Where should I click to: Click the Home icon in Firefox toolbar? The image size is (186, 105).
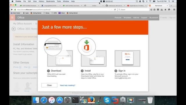pyautogui.click(x=165, y=10)
